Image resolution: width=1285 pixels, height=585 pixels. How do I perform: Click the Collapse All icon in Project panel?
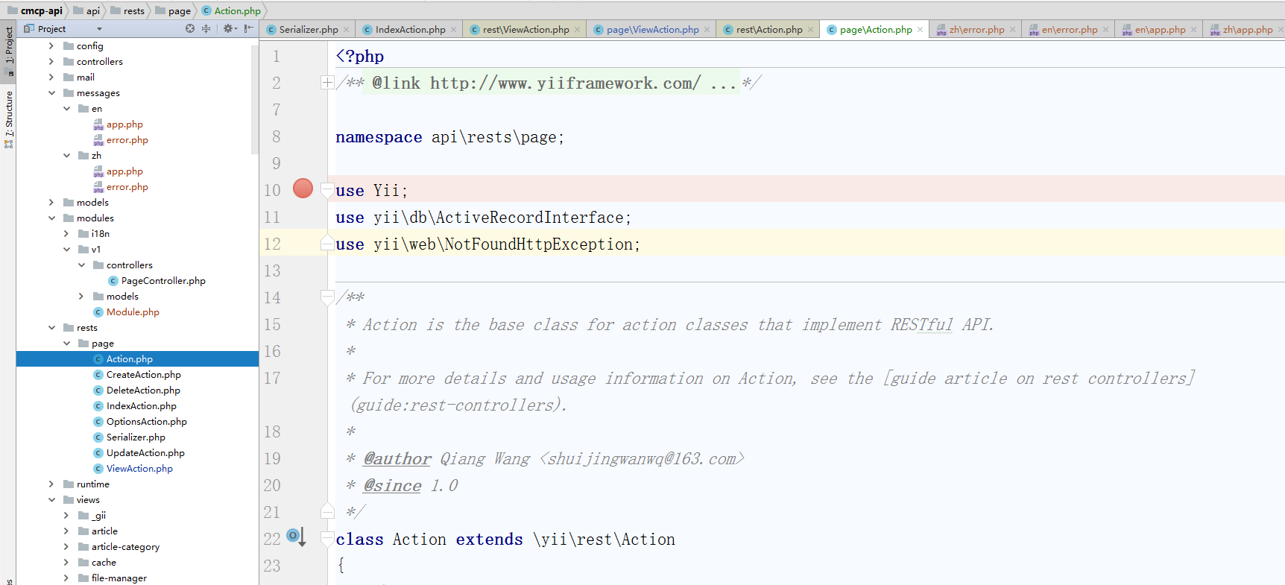(206, 28)
